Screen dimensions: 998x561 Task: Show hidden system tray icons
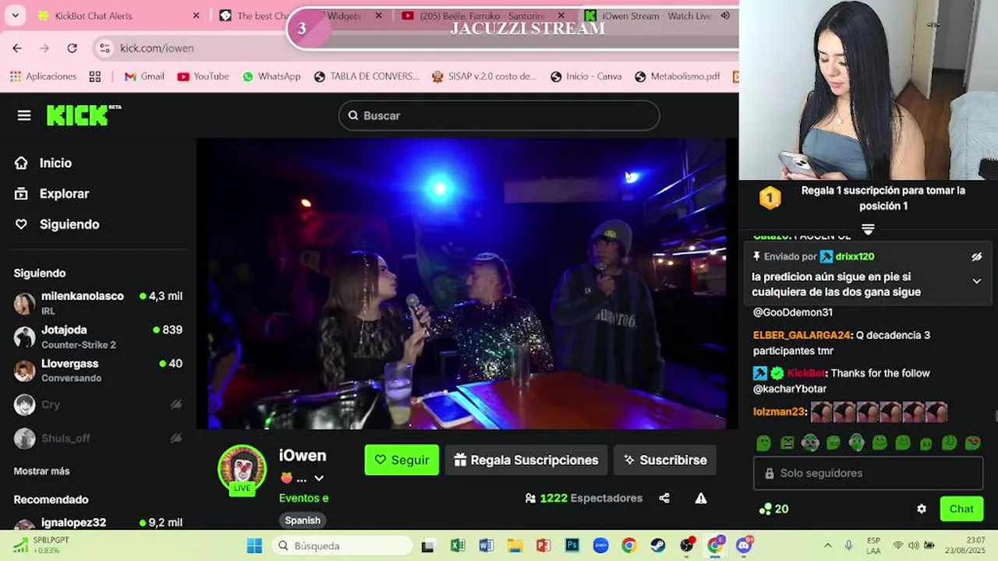827,545
